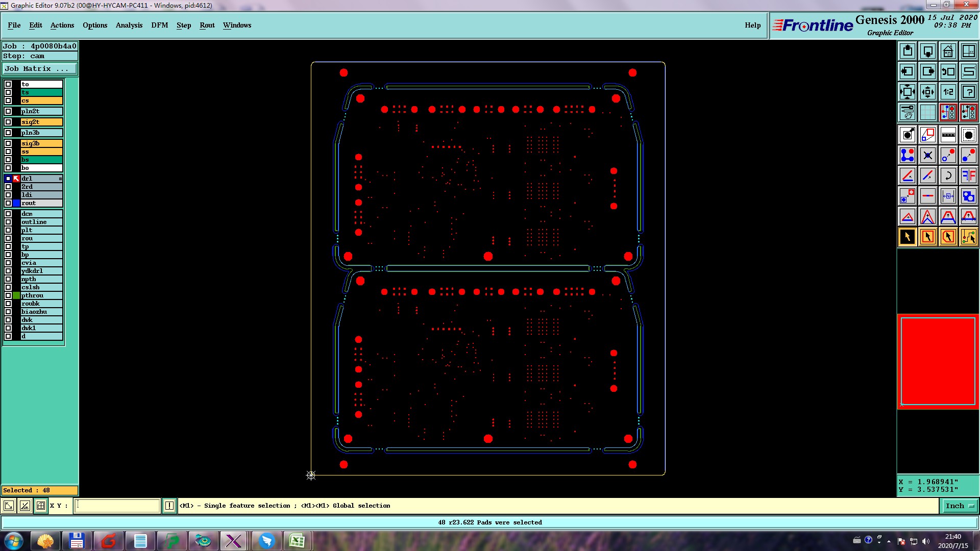
Task: Click the second snap mode button bottom left
Action: 24,506
